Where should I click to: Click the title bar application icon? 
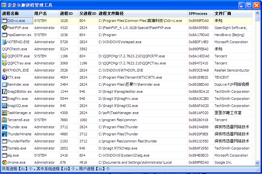point(4,5)
